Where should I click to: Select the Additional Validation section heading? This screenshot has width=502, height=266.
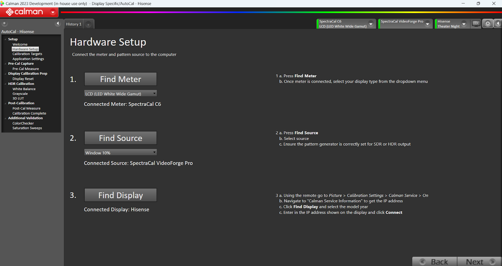click(25, 118)
